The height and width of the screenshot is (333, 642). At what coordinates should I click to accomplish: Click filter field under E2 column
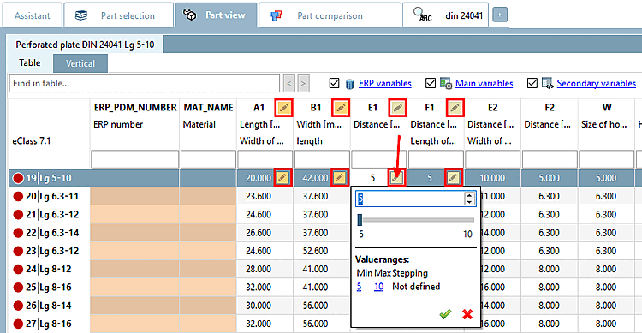[492, 159]
